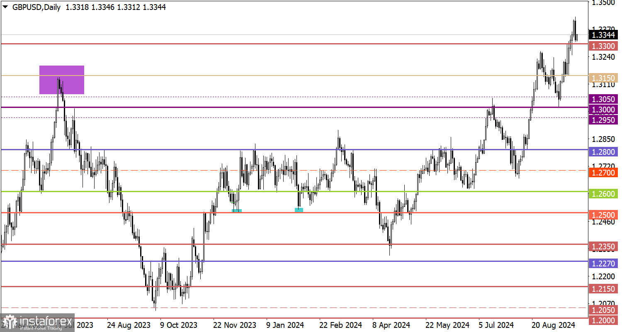Select high value 1.3346 in chart header
Viewport: 622px width, 332px height.
(x=103, y=7)
